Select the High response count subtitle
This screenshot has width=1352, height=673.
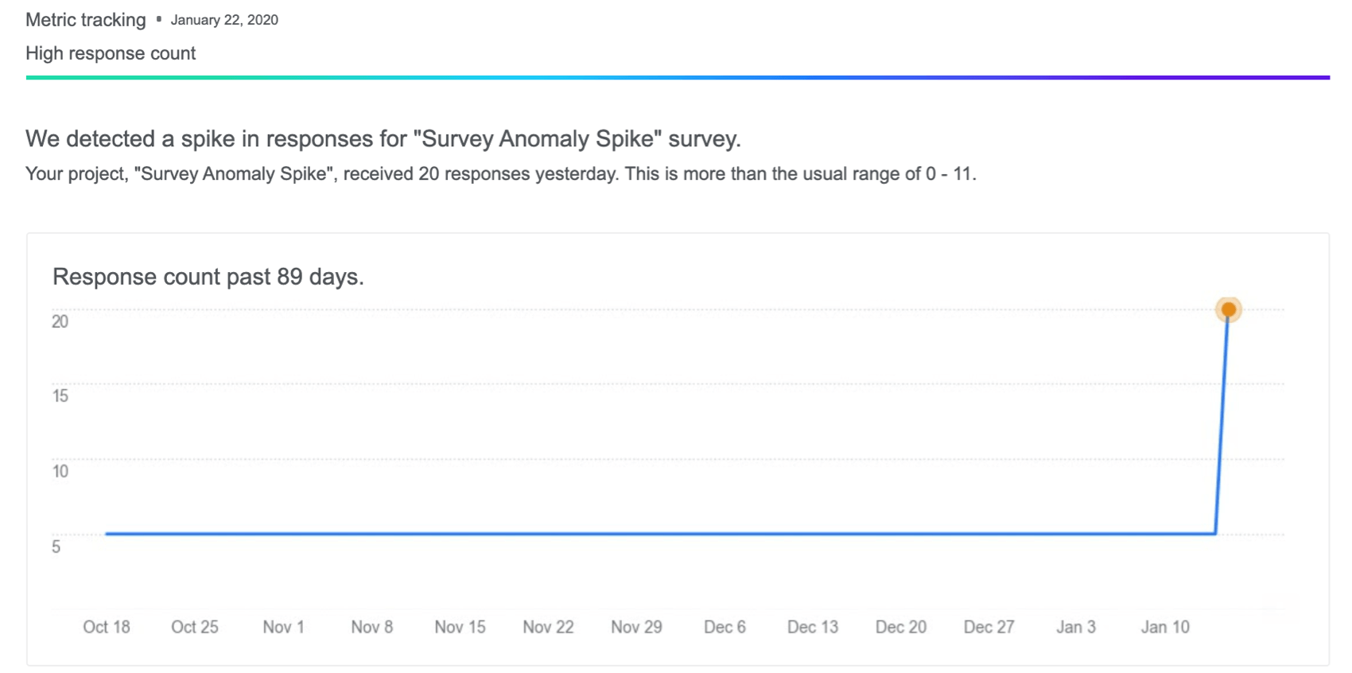[111, 53]
